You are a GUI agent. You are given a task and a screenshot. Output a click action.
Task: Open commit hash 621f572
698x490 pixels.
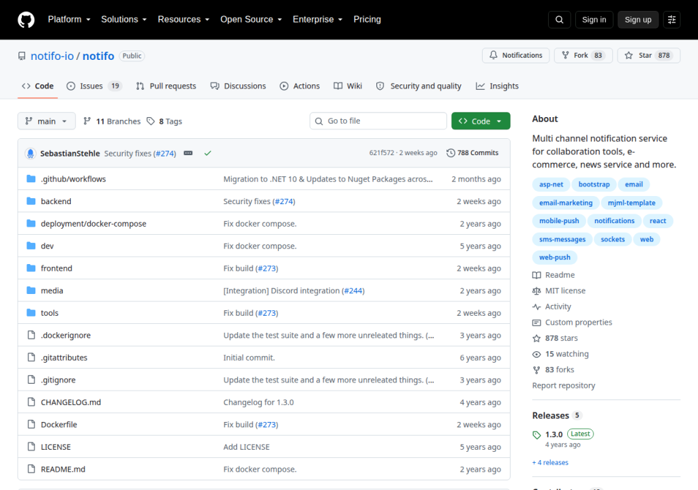382,152
